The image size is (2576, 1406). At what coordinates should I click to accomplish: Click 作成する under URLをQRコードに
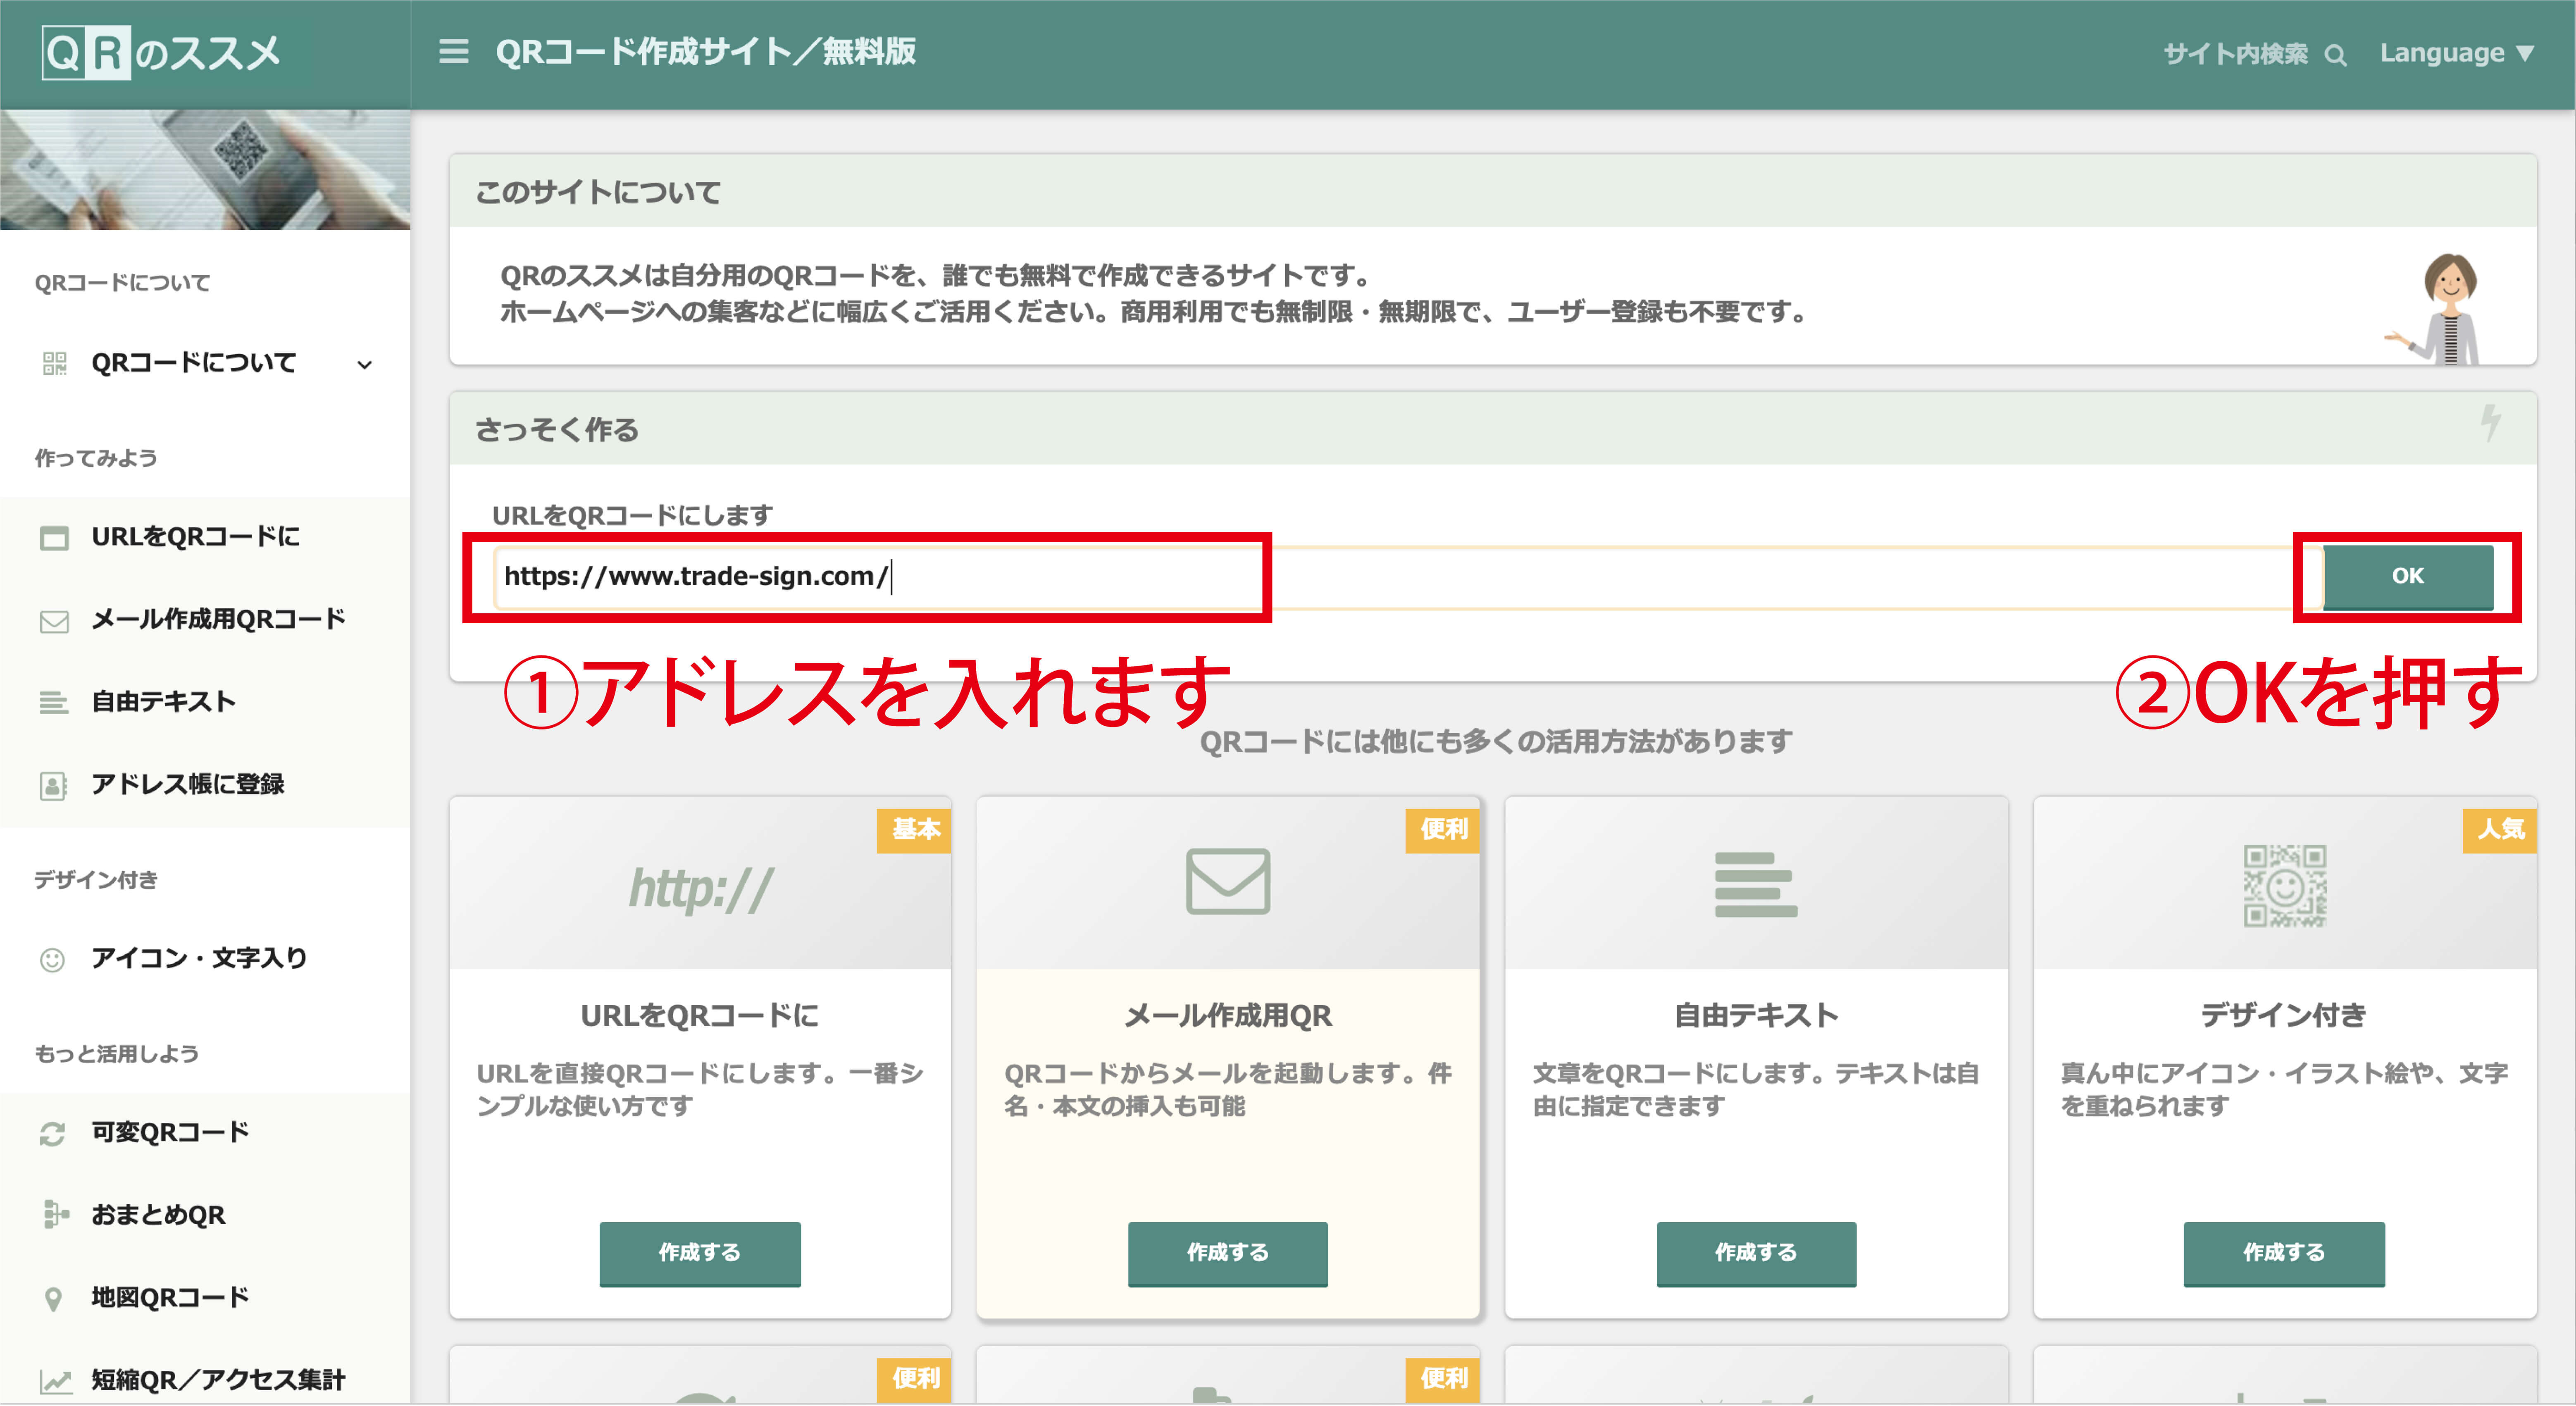tap(700, 1253)
